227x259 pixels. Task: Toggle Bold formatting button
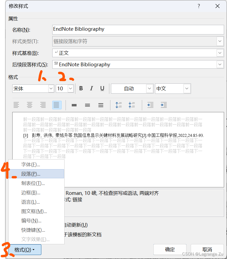(x=81, y=88)
